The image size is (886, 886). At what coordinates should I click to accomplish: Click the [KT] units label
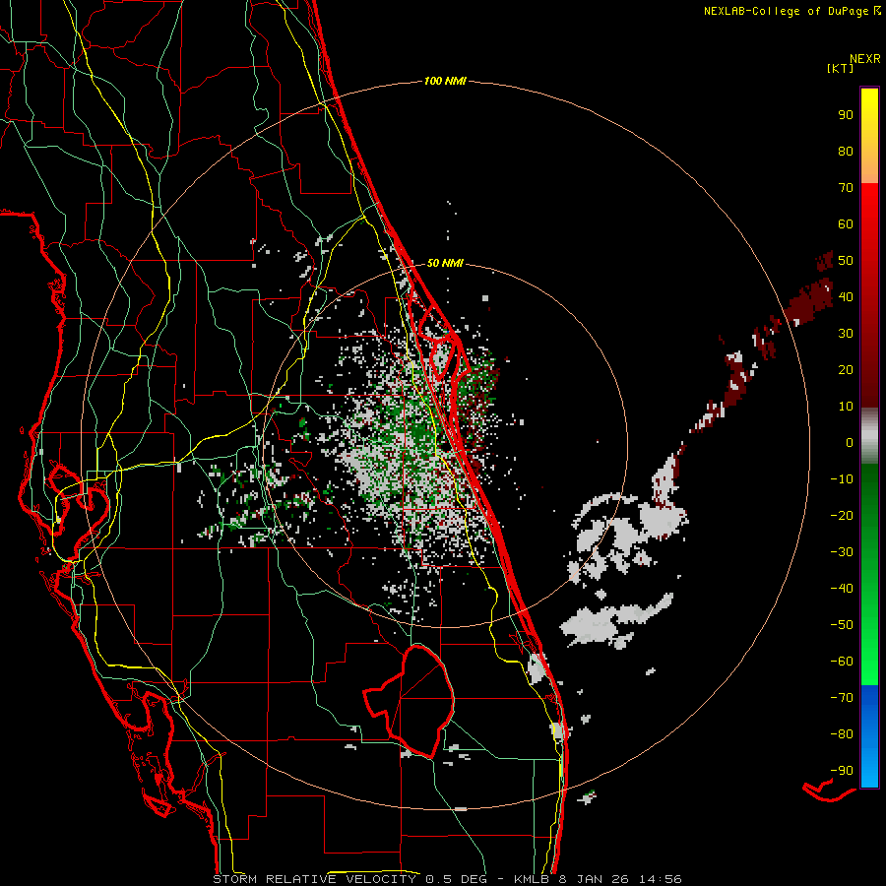tap(841, 68)
